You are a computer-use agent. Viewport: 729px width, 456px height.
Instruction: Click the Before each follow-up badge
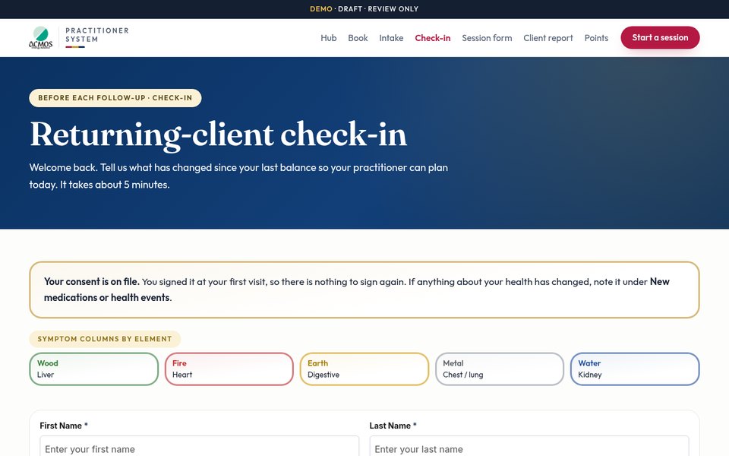[x=115, y=98]
